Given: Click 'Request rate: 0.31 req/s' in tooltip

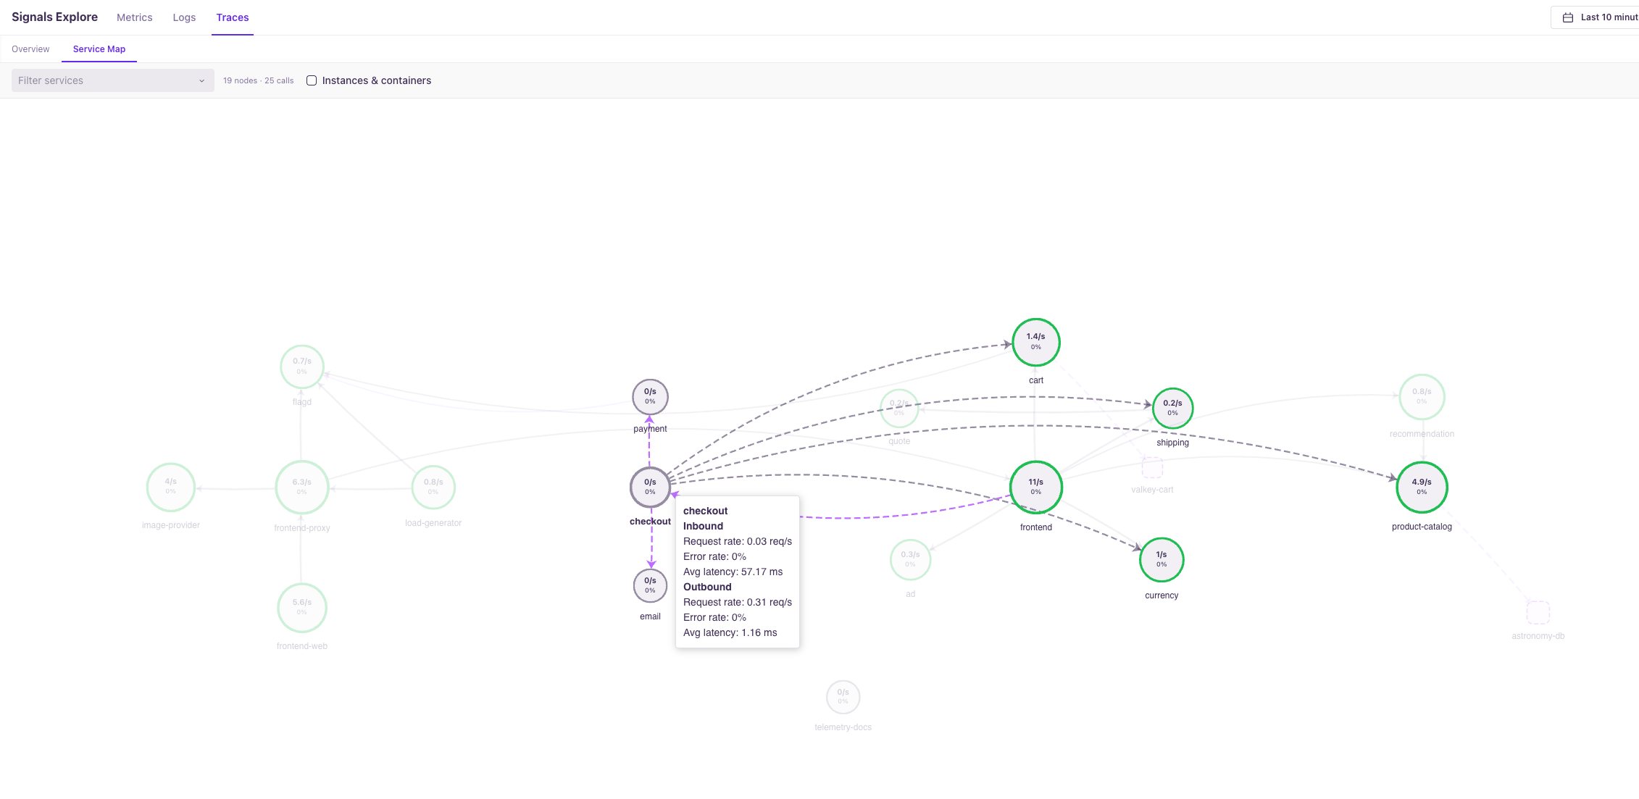Looking at the screenshot, I should click(737, 602).
